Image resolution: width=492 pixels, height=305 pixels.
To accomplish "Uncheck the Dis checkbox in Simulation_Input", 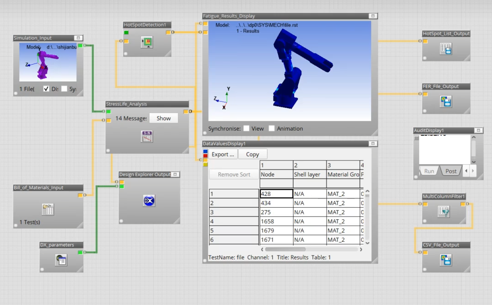I will [46, 89].
